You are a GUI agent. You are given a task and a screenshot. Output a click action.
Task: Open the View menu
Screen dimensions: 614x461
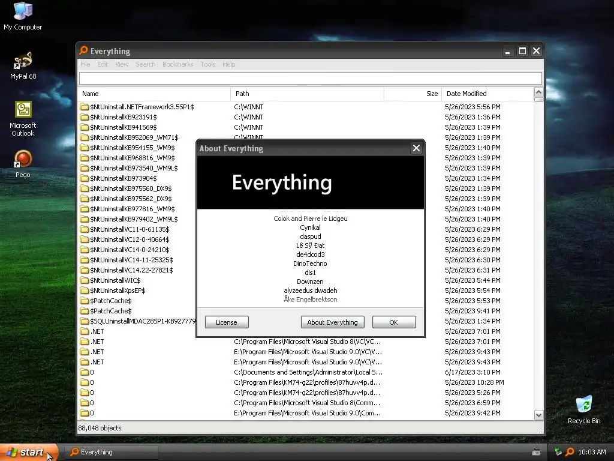point(122,64)
